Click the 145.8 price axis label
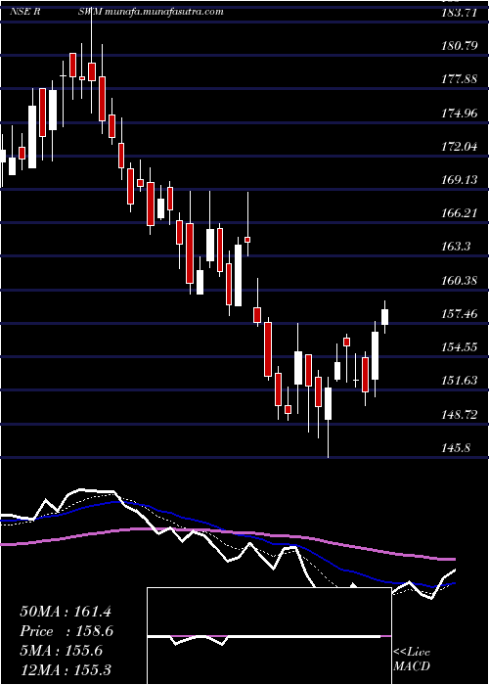Screen dimensions: 489x685 pos(455,447)
